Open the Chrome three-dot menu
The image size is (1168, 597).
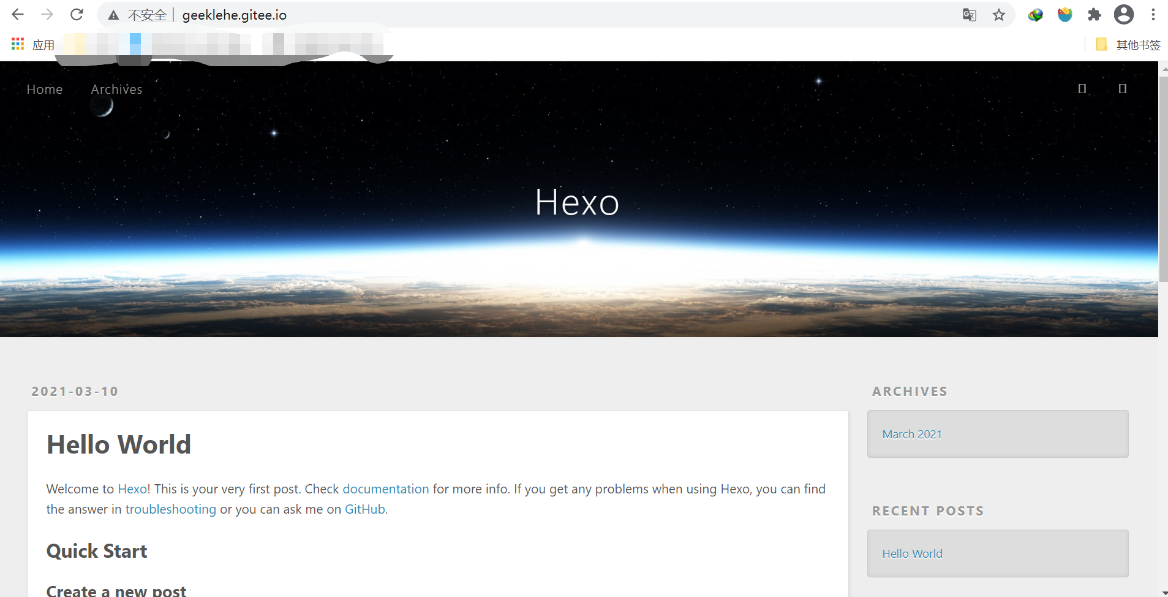(x=1153, y=15)
